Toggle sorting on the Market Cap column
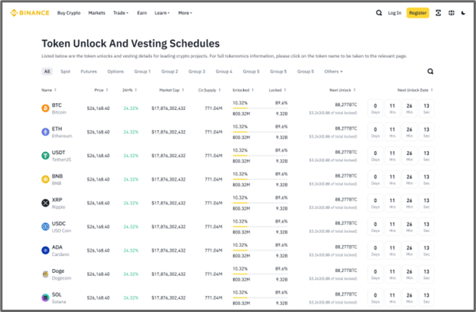Viewport: 476px width, 312px height. (x=171, y=90)
